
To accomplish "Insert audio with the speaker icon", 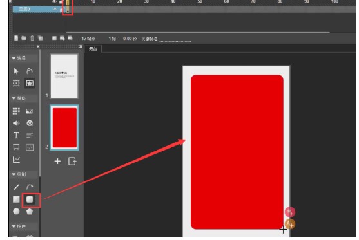I will 16,123.
